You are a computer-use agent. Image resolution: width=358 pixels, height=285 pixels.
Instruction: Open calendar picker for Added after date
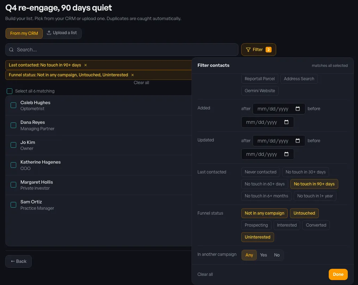click(297, 109)
